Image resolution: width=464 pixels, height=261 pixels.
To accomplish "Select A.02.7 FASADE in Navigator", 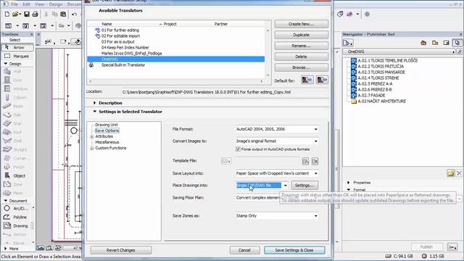I will coord(371,96).
